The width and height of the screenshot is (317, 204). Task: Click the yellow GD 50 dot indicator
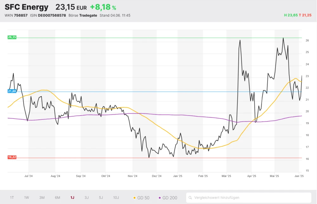point(134,198)
